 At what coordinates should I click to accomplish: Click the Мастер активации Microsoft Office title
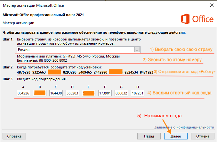coord(33,5)
